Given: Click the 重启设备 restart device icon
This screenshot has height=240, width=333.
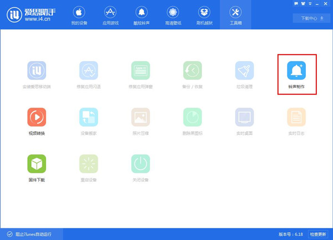Looking at the screenshot, I should click(x=89, y=164).
